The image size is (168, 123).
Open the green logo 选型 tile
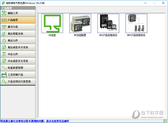[52, 23]
